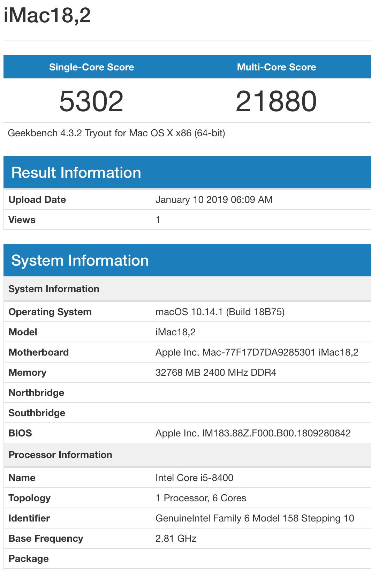This screenshot has height=571, width=371.
Task: Select iMac18,2 value in Model row
Action: pyautogui.click(x=175, y=332)
